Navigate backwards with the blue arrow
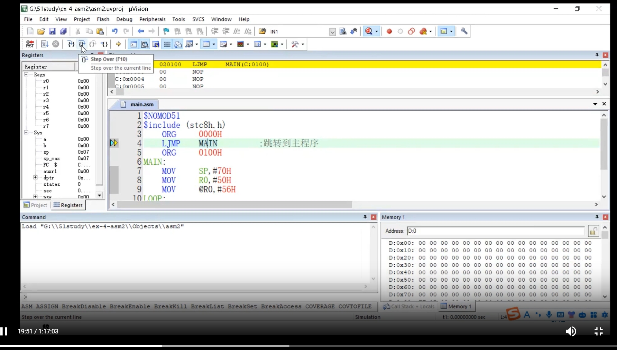This screenshot has height=350, width=617. (141, 31)
